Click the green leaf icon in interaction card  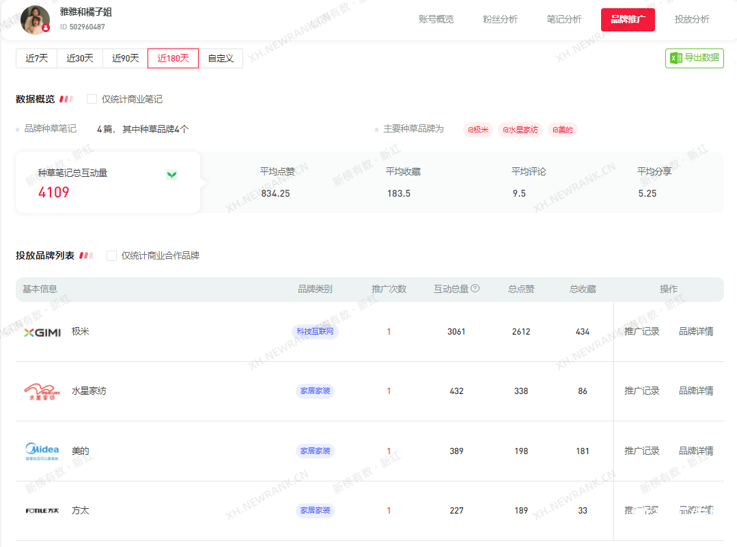tap(171, 175)
